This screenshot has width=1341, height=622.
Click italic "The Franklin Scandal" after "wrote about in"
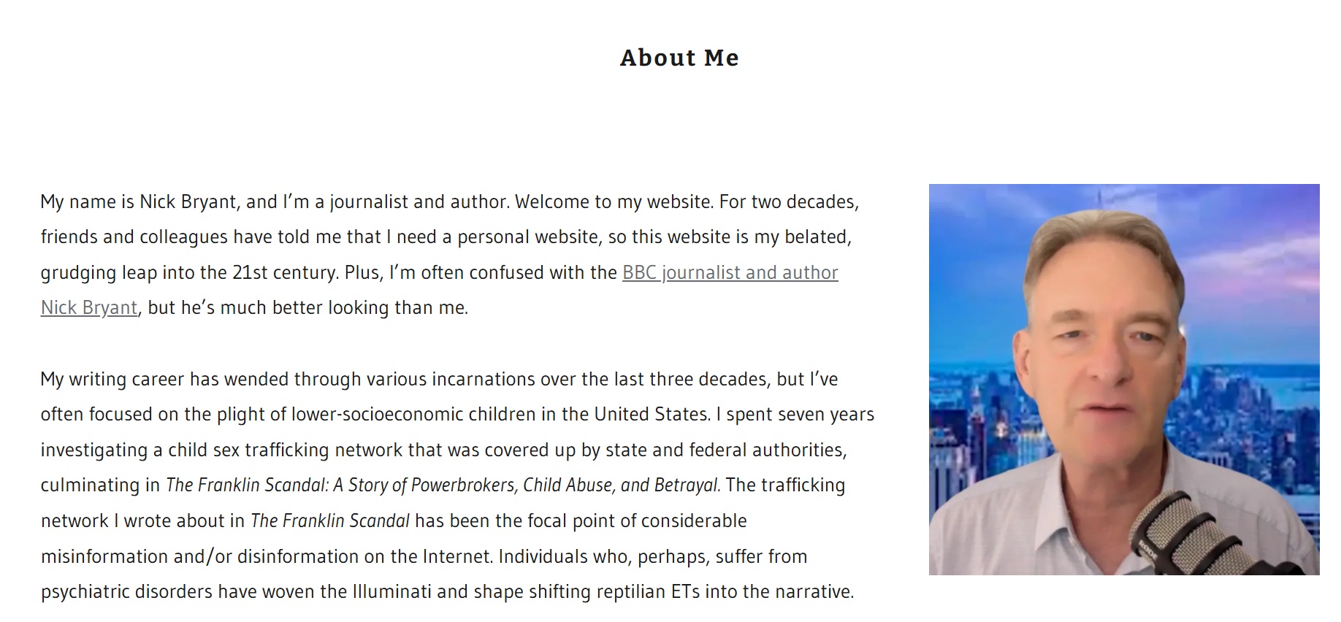(x=330, y=521)
